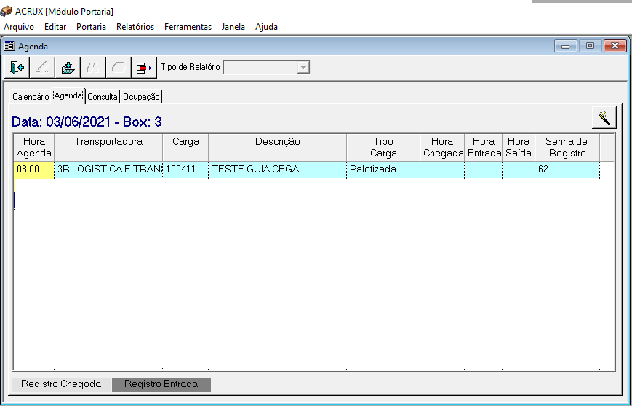Image resolution: width=632 pixels, height=409 pixels.
Task: Click the TESTE GUIA CEGA description cell
Action: pos(277,170)
